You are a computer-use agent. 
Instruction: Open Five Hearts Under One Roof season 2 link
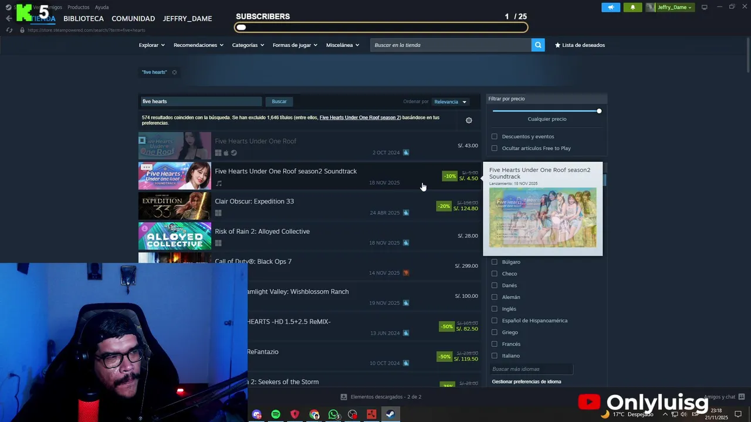coord(360,118)
